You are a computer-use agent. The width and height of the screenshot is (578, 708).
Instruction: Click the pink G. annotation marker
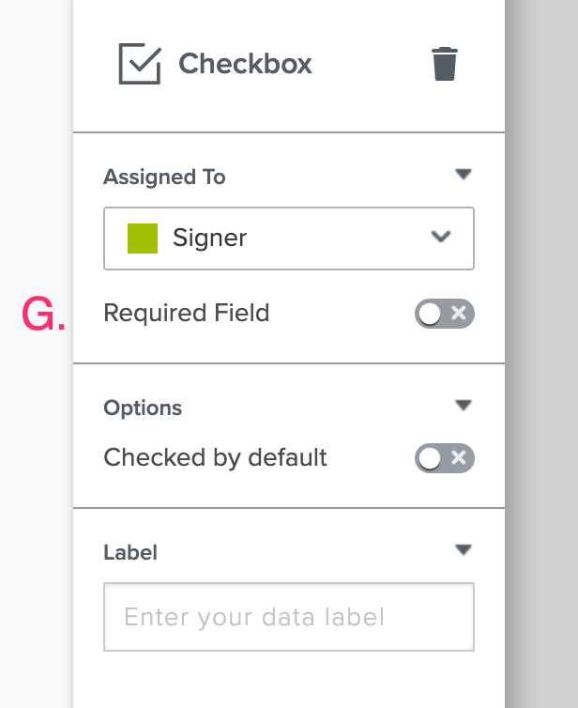click(43, 314)
